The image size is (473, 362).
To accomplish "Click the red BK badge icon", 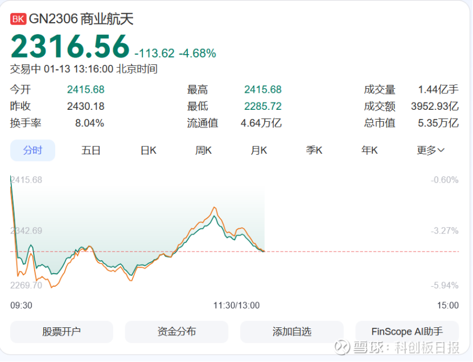I will pos(18,19).
